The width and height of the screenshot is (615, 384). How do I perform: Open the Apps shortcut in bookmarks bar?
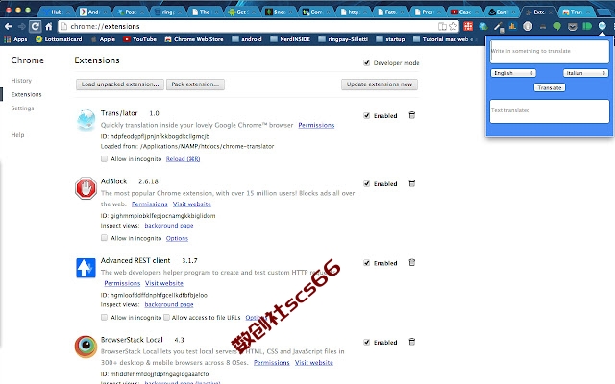point(15,39)
